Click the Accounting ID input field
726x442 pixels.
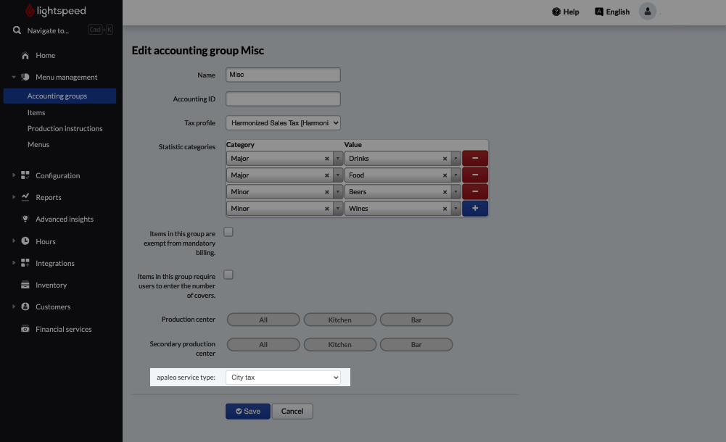[283, 99]
